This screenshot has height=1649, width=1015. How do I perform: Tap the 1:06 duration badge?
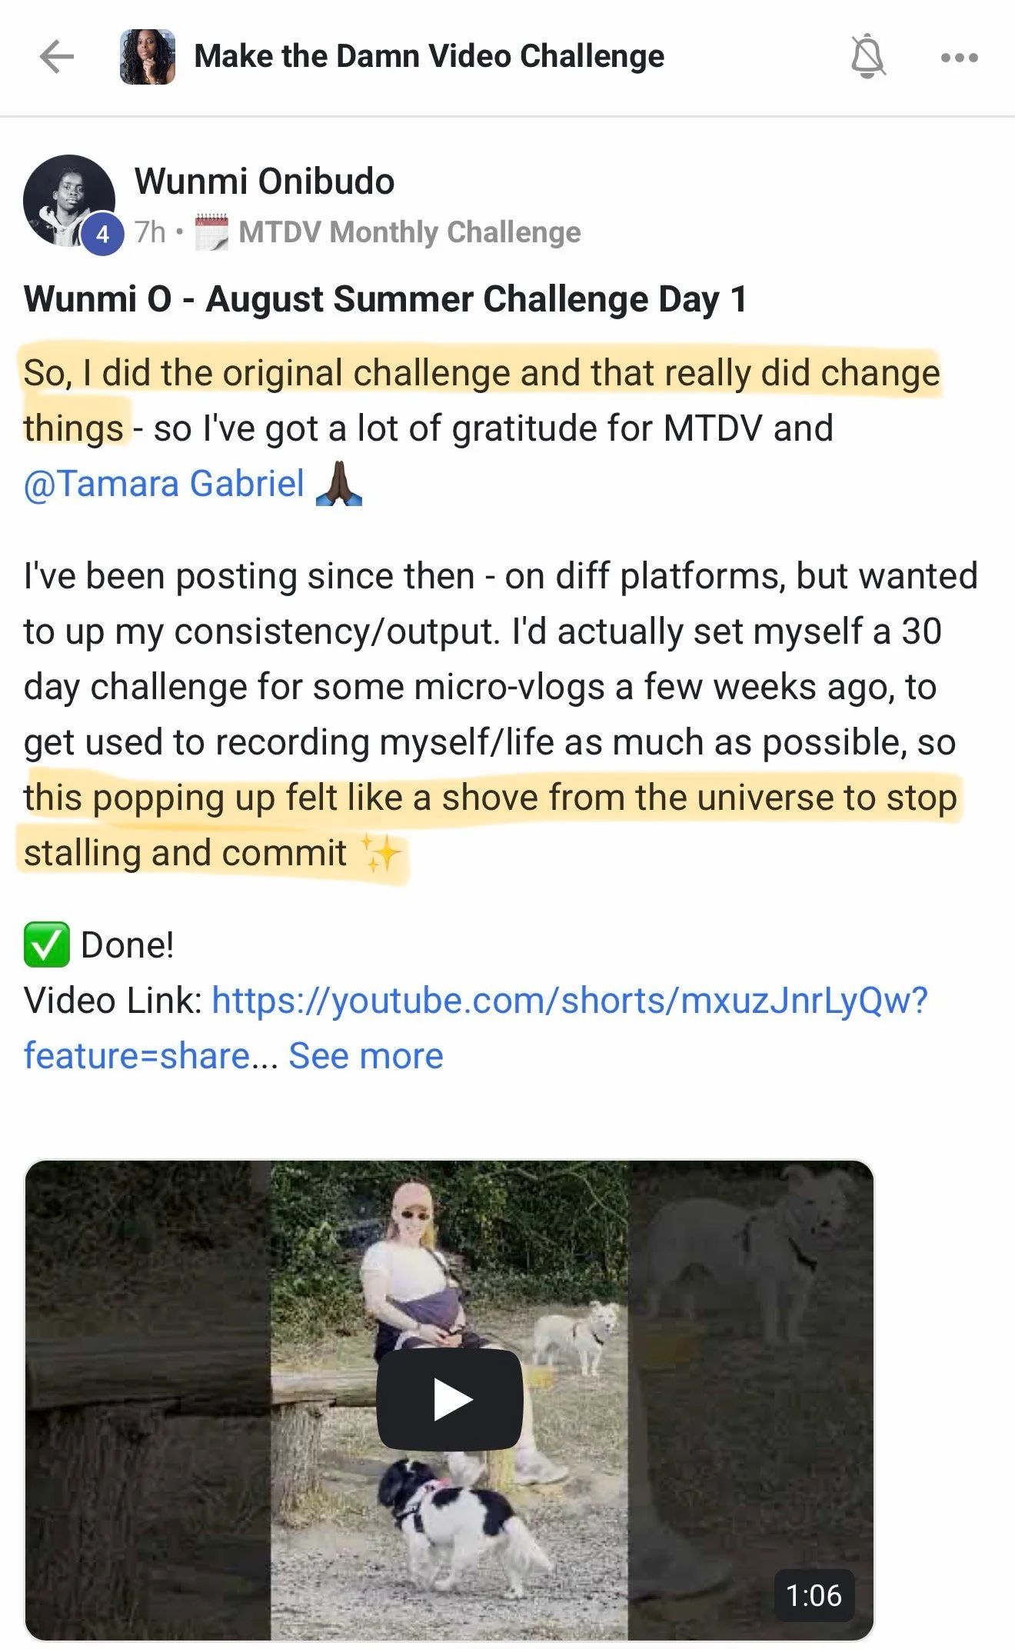[x=814, y=1596]
